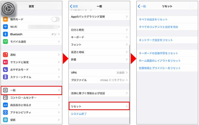Tap ホーム画面のレイアウトをリセット
This screenshot has width=199, height=125.
pos(160,61)
